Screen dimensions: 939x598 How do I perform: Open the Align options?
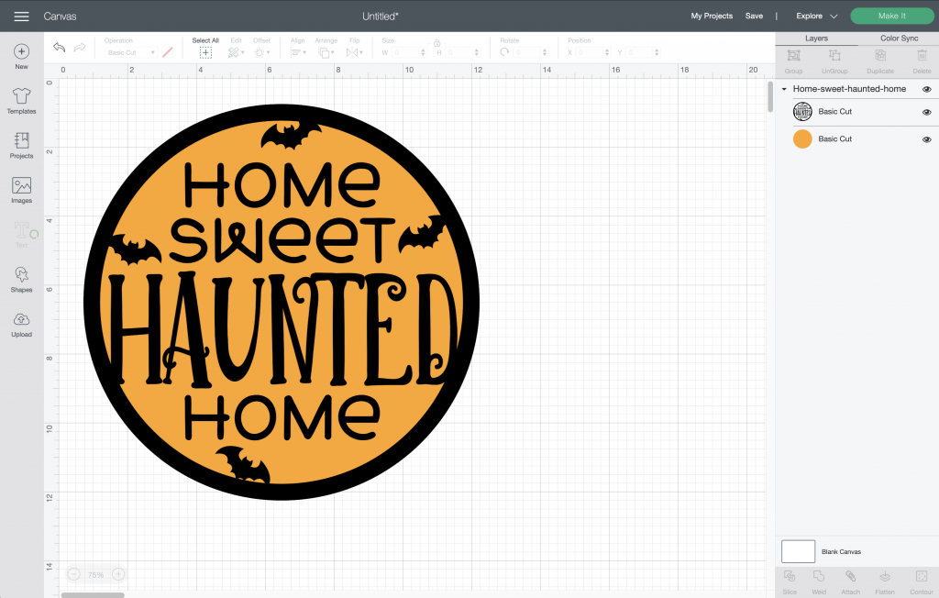click(x=298, y=52)
